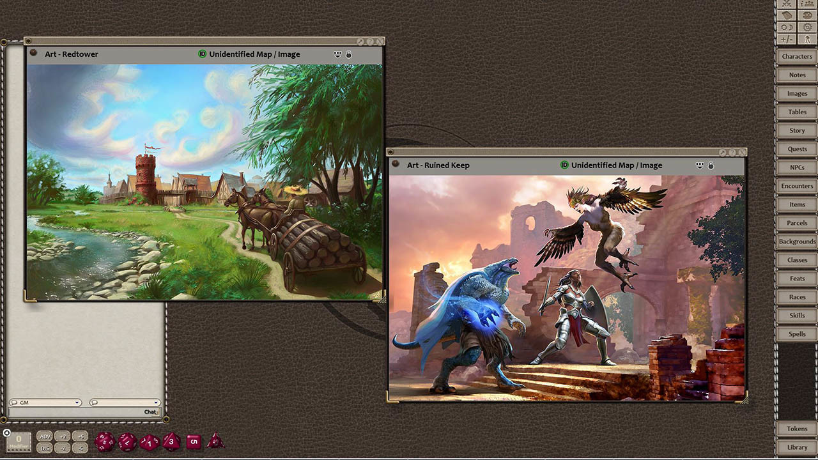Open the Party Sheet icon
The height and width of the screenshot is (460, 818).
807,4
